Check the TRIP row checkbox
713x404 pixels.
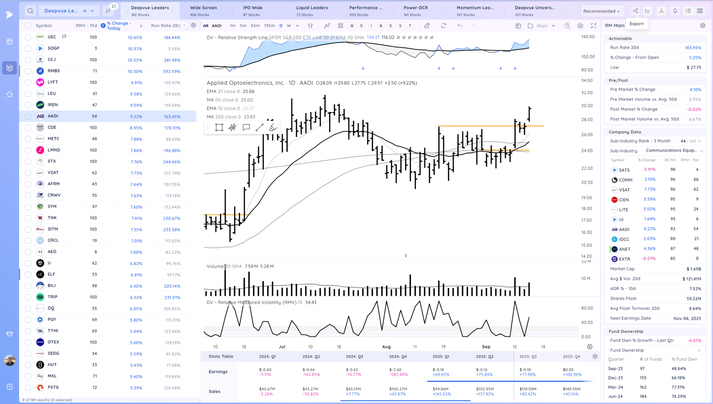pyautogui.click(x=28, y=297)
